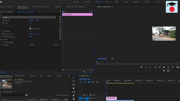The image size is (180, 101).
Task: Step back one frame in Program monitor
Action: coord(160,67)
